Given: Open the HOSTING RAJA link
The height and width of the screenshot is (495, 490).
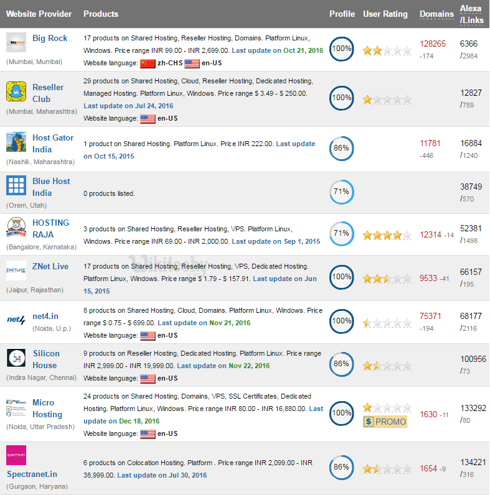Looking at the screenshot, I should tap(50, 229).
